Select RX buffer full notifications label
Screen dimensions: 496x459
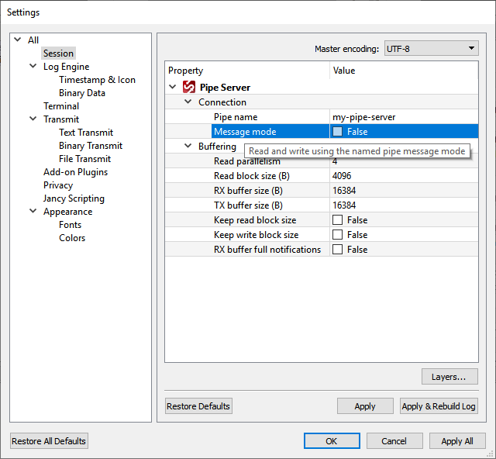pyautogui.click(x=267, y=250)
